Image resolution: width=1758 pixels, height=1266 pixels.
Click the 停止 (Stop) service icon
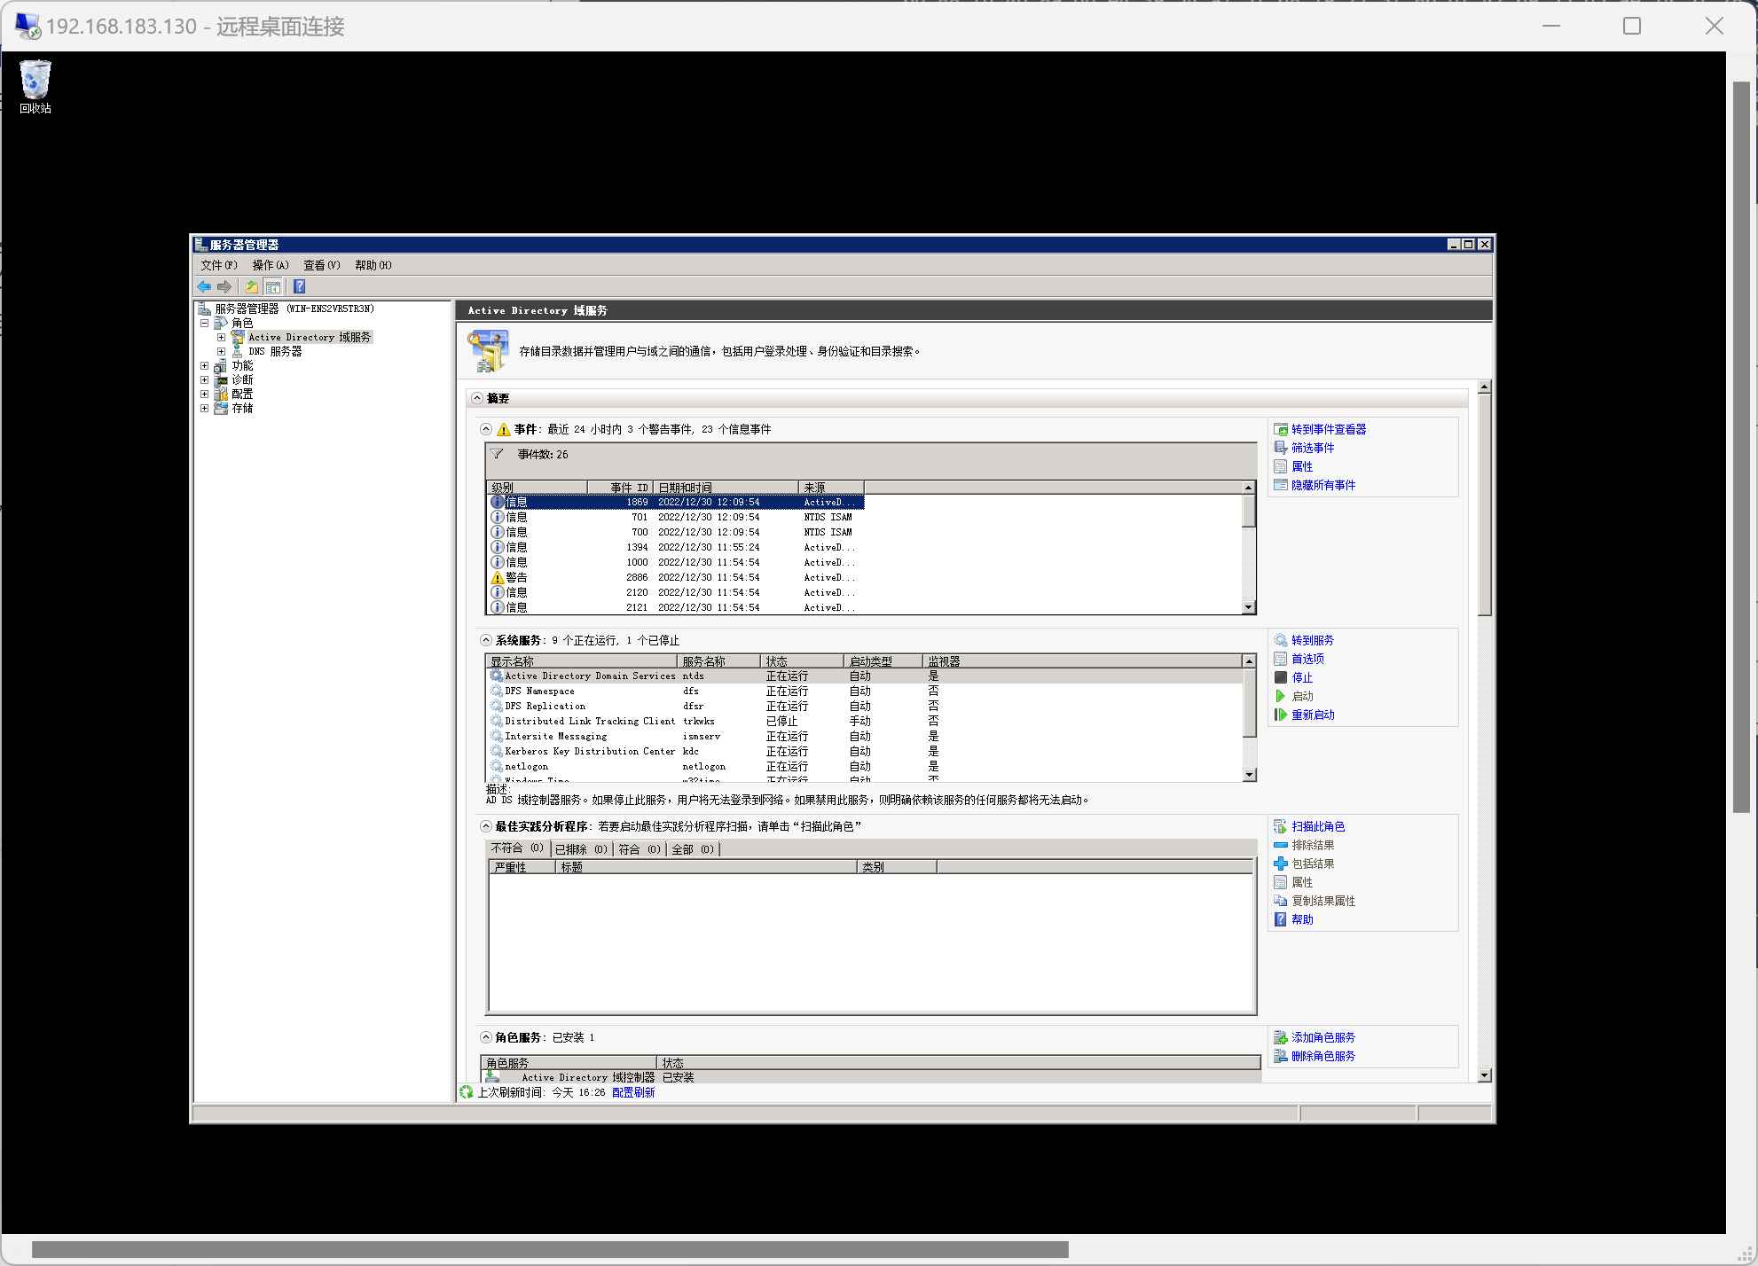click(1281, 677)
